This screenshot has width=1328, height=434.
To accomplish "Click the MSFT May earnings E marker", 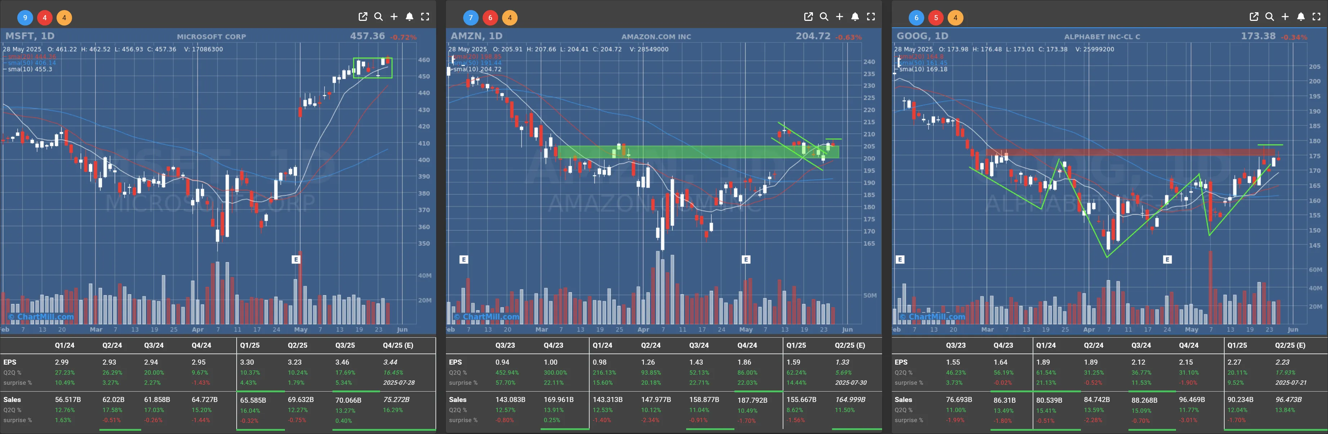I will [296, 260].
